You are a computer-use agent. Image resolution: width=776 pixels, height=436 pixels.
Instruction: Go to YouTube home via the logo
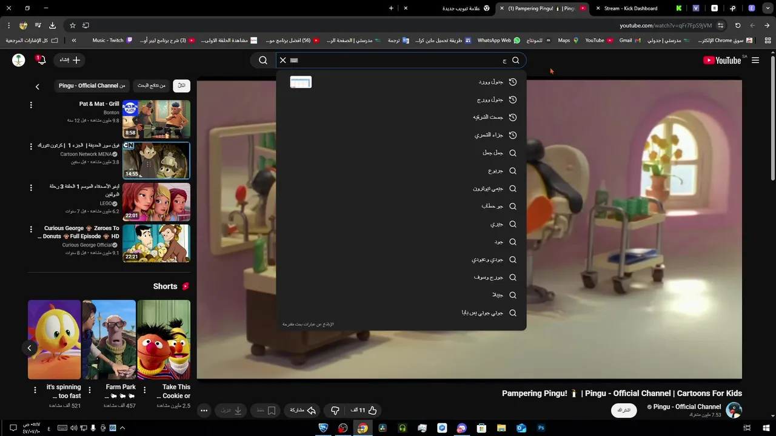point(721,60)
